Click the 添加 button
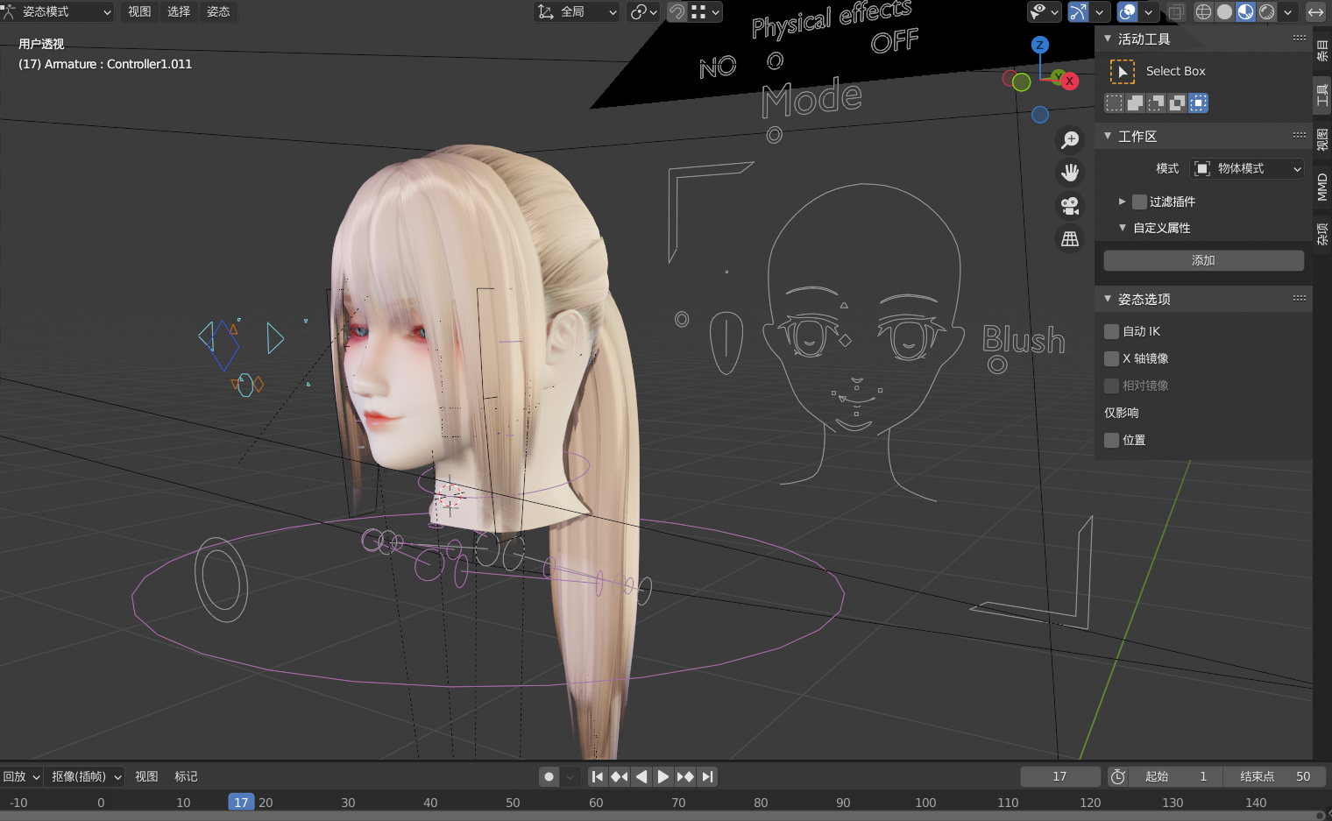Image resolution: width=1332 pixels, height=821 pixels. pos(1203,260)
